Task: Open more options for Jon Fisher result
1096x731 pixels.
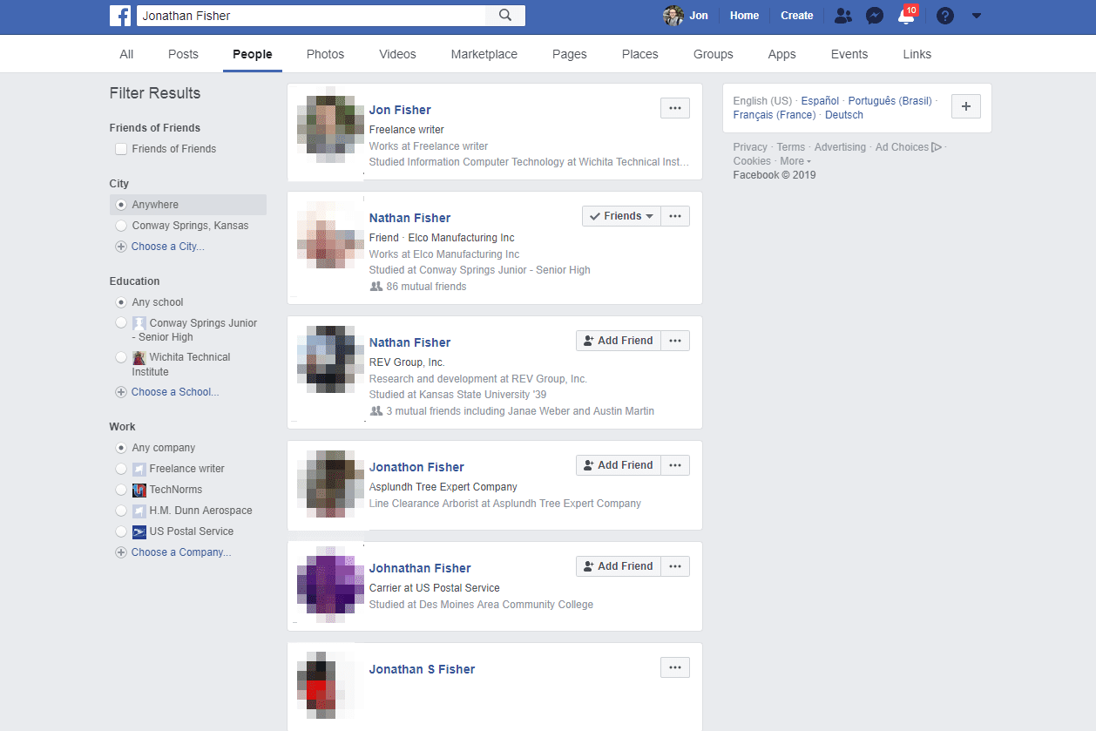Action: click(x=674, y=108)
